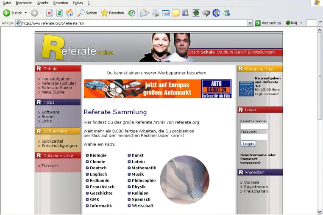Click the Passwort input field
The image size is (323, 215).
[x=254, y=137]
